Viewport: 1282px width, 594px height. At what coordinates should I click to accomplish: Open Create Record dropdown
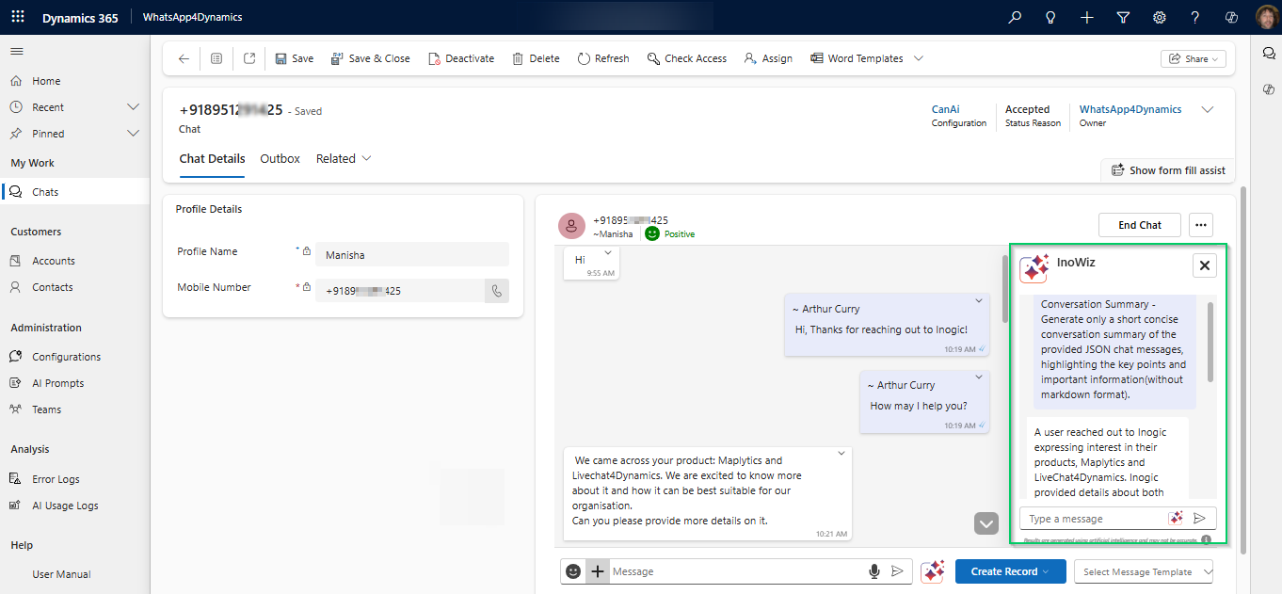pos(1010,571)
